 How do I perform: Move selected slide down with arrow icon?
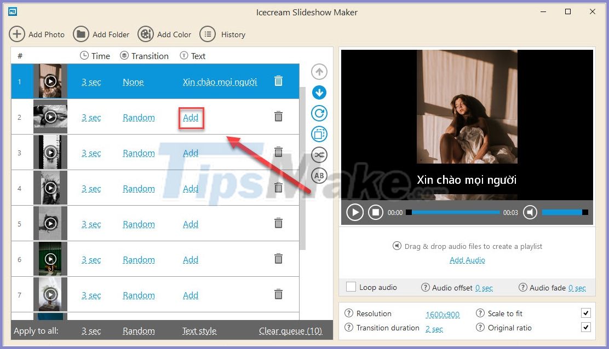319,92
